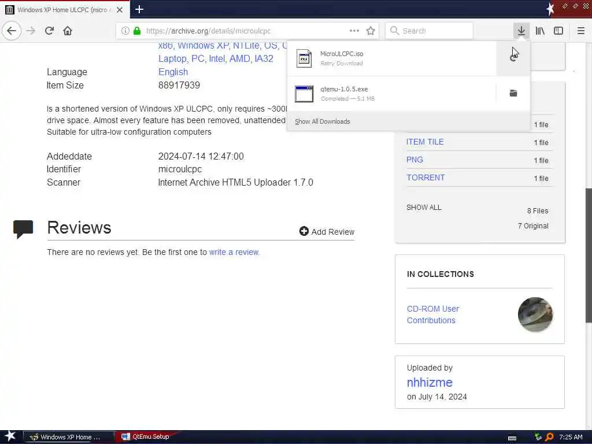The width and height of the screenshot is (592, 444).
Task: Click the 7 Original files count
Action: point(533,226)
